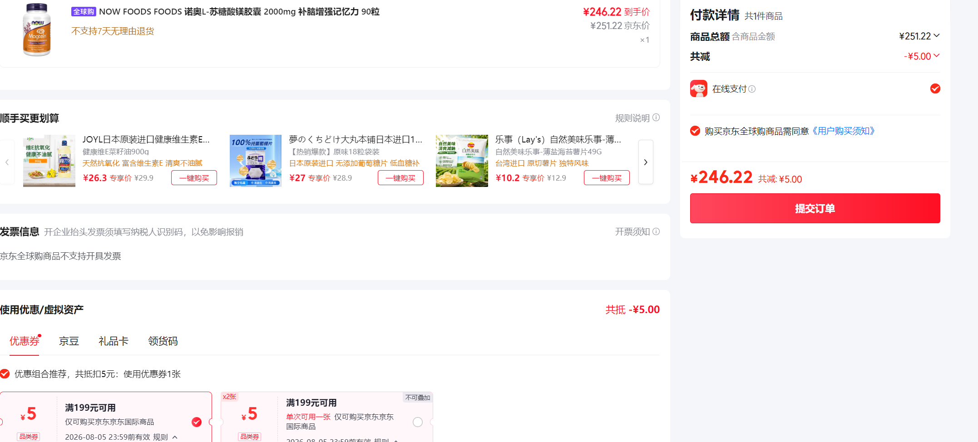This screenshot has width=978, height=442.
Task: Open the Lay's seaweed chips product image
Action: point(462,161)
